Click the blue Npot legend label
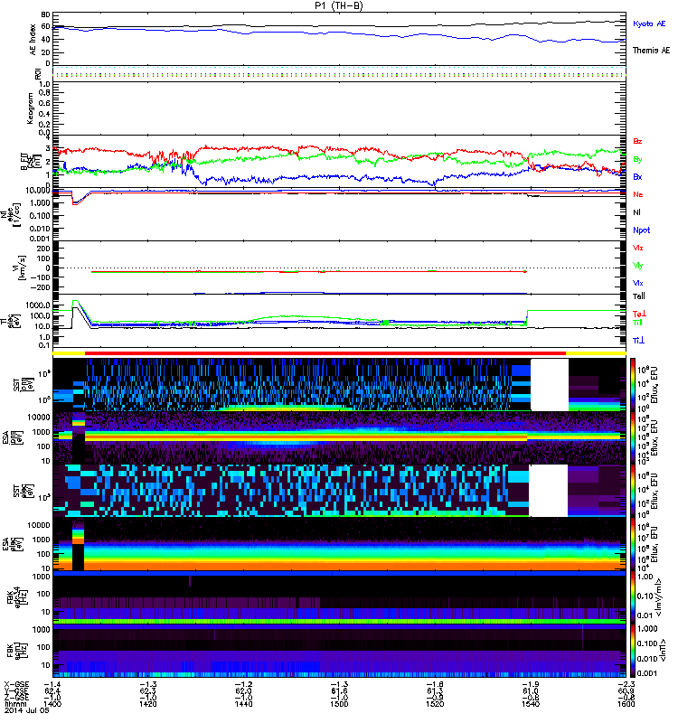The height and width of the screenshot is (723, 678). pyautogui.click(x=642, y=230)
